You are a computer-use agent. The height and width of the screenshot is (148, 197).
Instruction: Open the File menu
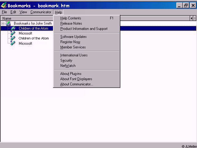tap(4, 12)
